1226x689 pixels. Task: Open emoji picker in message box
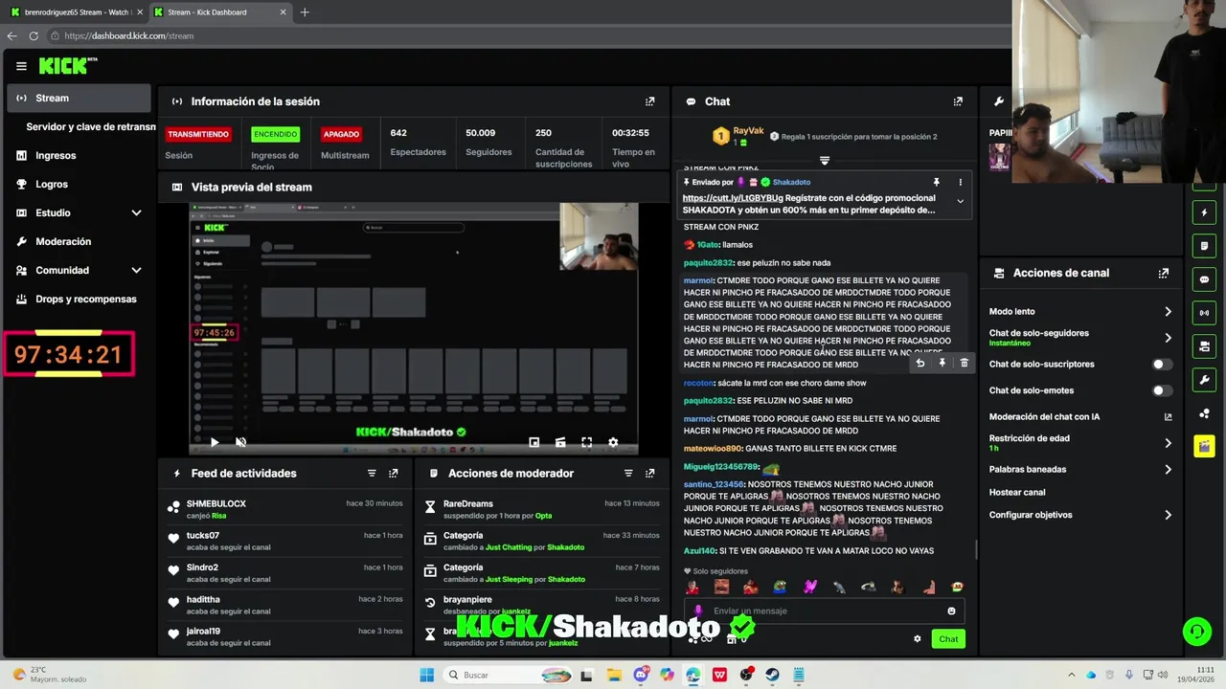(x=951, y=611)
